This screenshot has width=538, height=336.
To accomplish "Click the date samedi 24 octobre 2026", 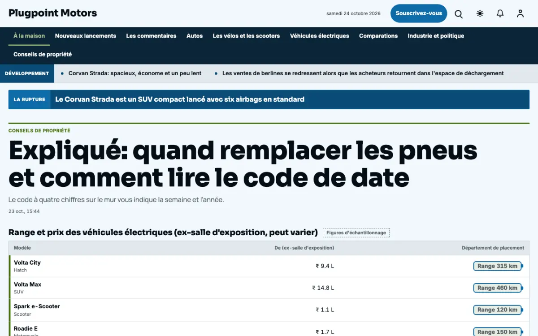I will 353,13.
